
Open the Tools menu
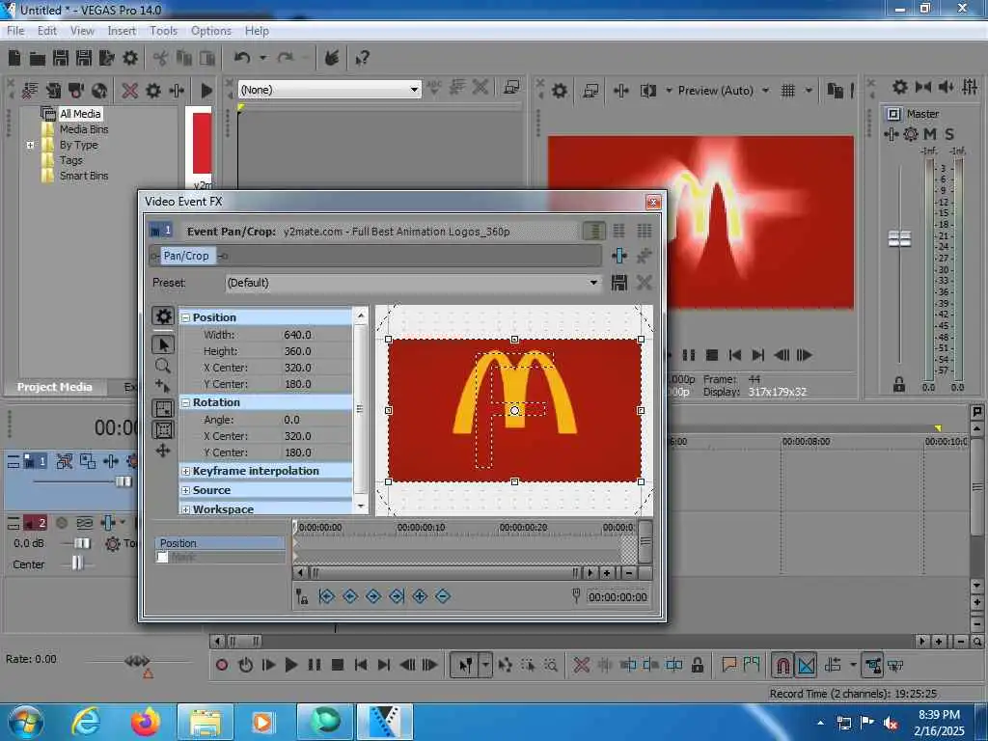point(163,30)
